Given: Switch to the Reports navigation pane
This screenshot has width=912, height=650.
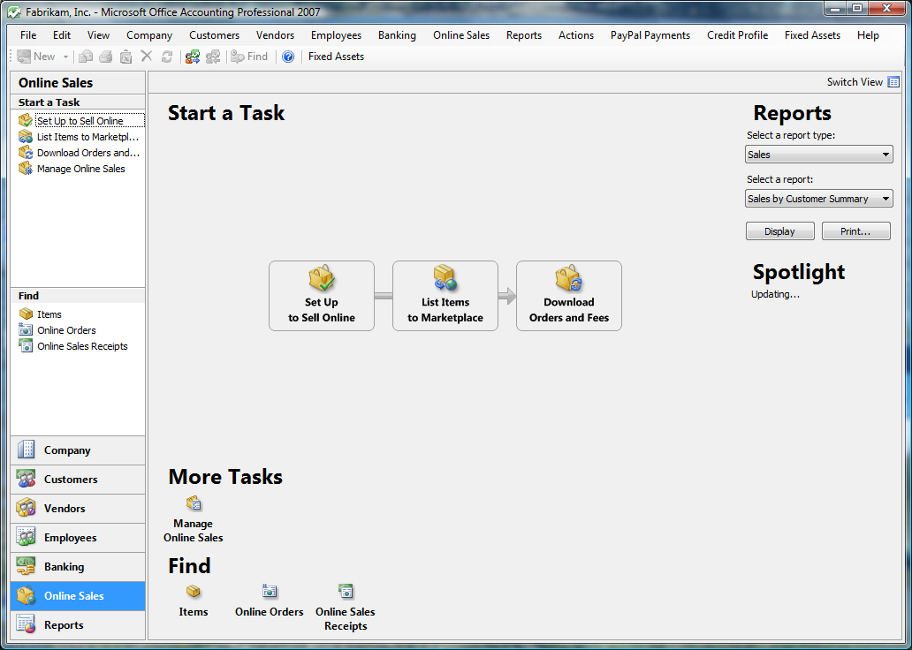Looking at the screenshot, I should (x=78, y=624).
